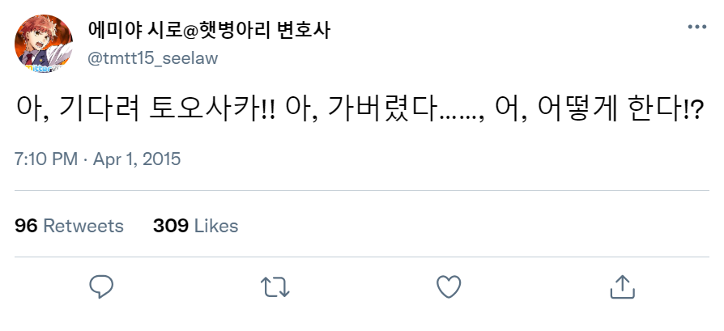The width and height of the screenshot is (724, 331).
Task: Like the tweet with the heart icon
Action: 449,286
